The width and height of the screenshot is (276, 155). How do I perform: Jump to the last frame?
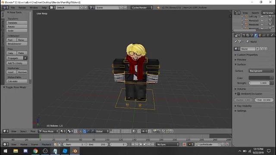[153, 145]
